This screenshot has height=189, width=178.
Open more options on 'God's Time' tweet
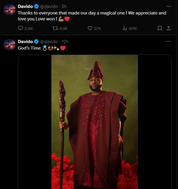(169, 41)
